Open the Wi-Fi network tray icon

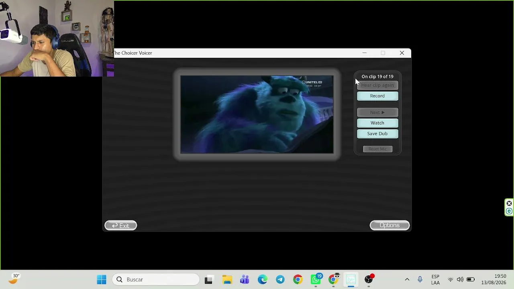(451, 279)
